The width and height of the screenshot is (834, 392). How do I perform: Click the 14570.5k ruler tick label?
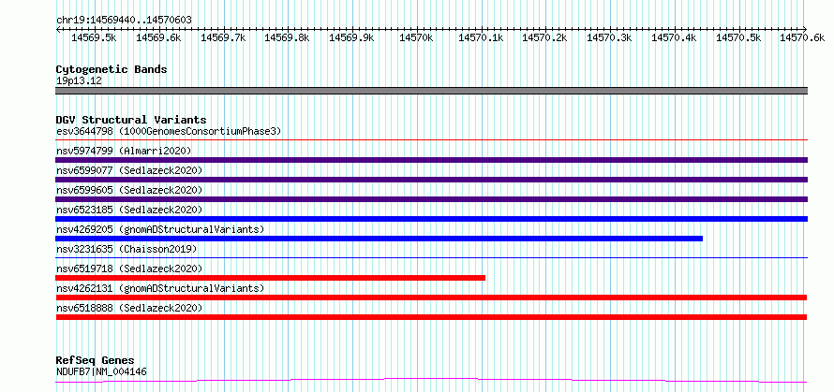pos(738,37)
